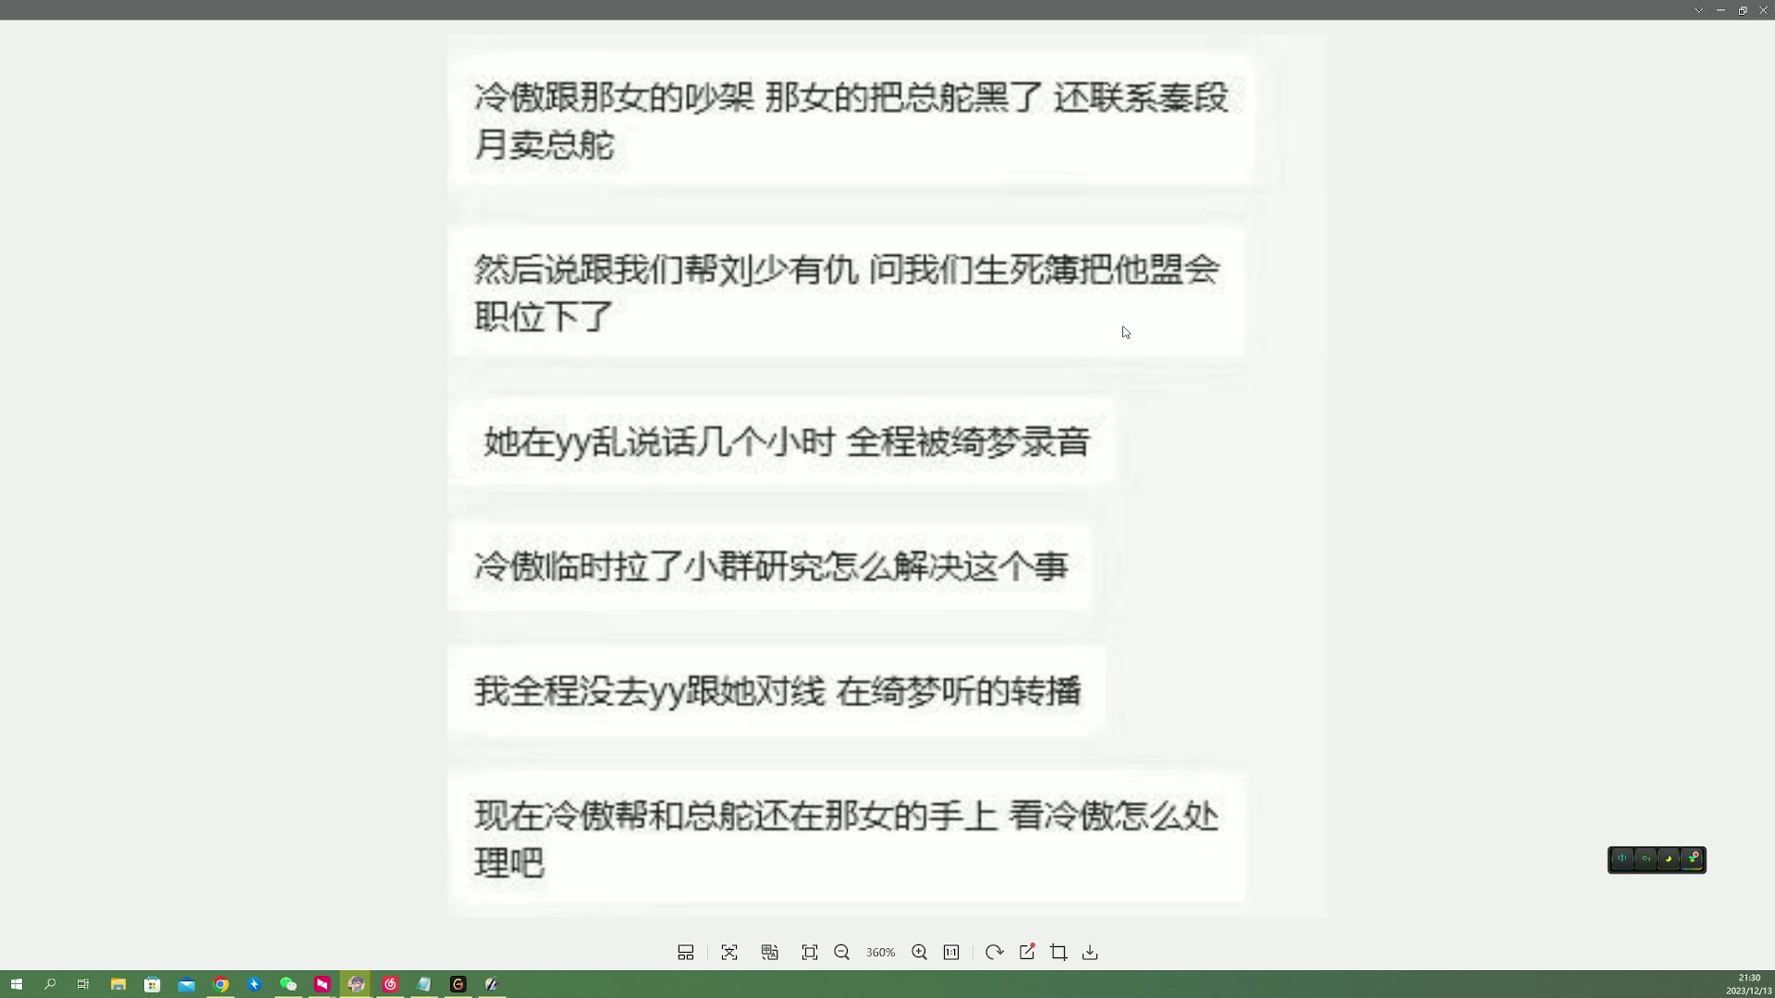
Task: Open the Start menu
Action: click(17, 984)
